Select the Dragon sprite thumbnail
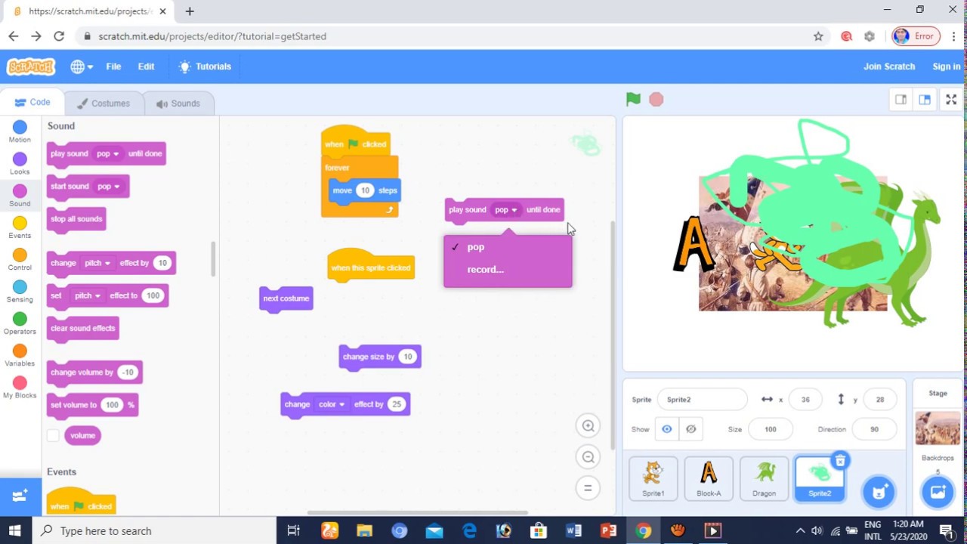Image resolution: width=967 pixels, height=544 pixels. point(764,478)
